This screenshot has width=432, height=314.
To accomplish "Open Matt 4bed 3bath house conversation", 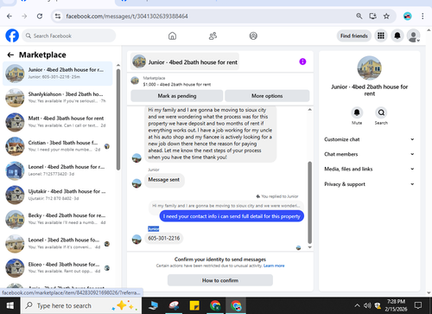I will pos(58,122).
